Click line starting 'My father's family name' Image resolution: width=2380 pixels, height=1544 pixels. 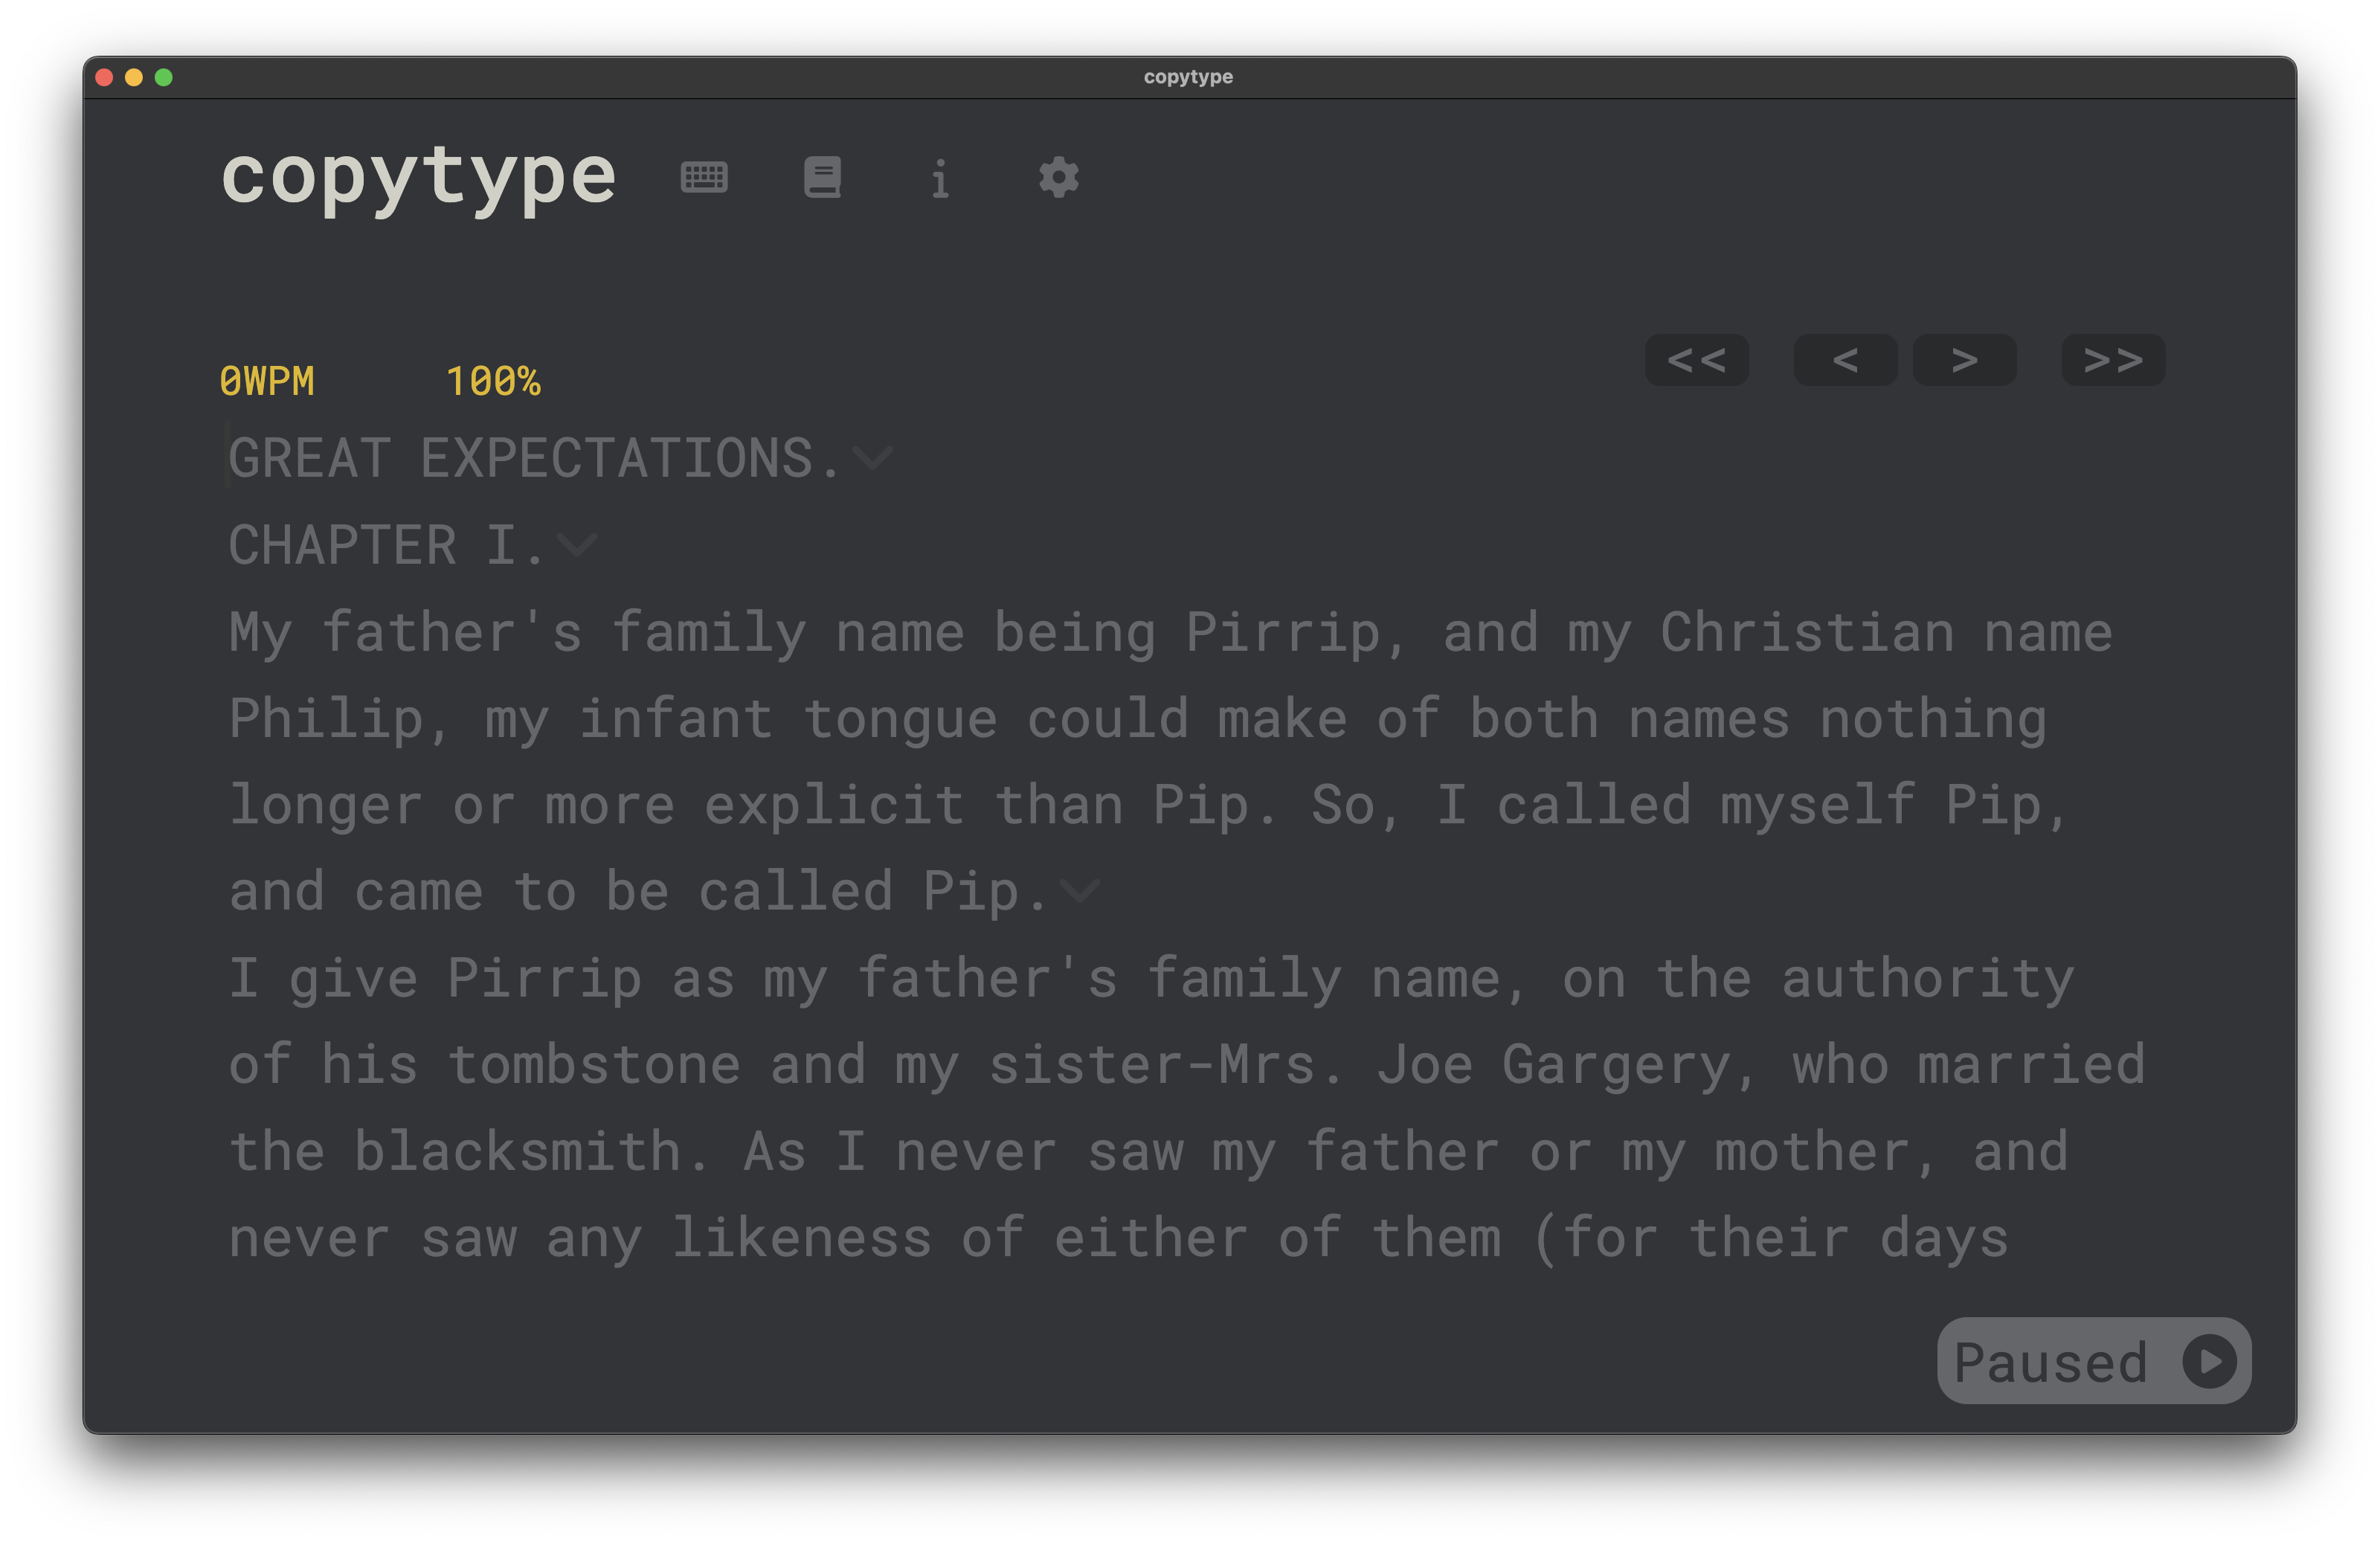coord(1170,632)
